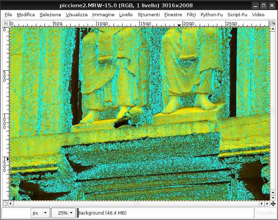Open the File menu
The image size is (278, 220).
click(8, 15)
